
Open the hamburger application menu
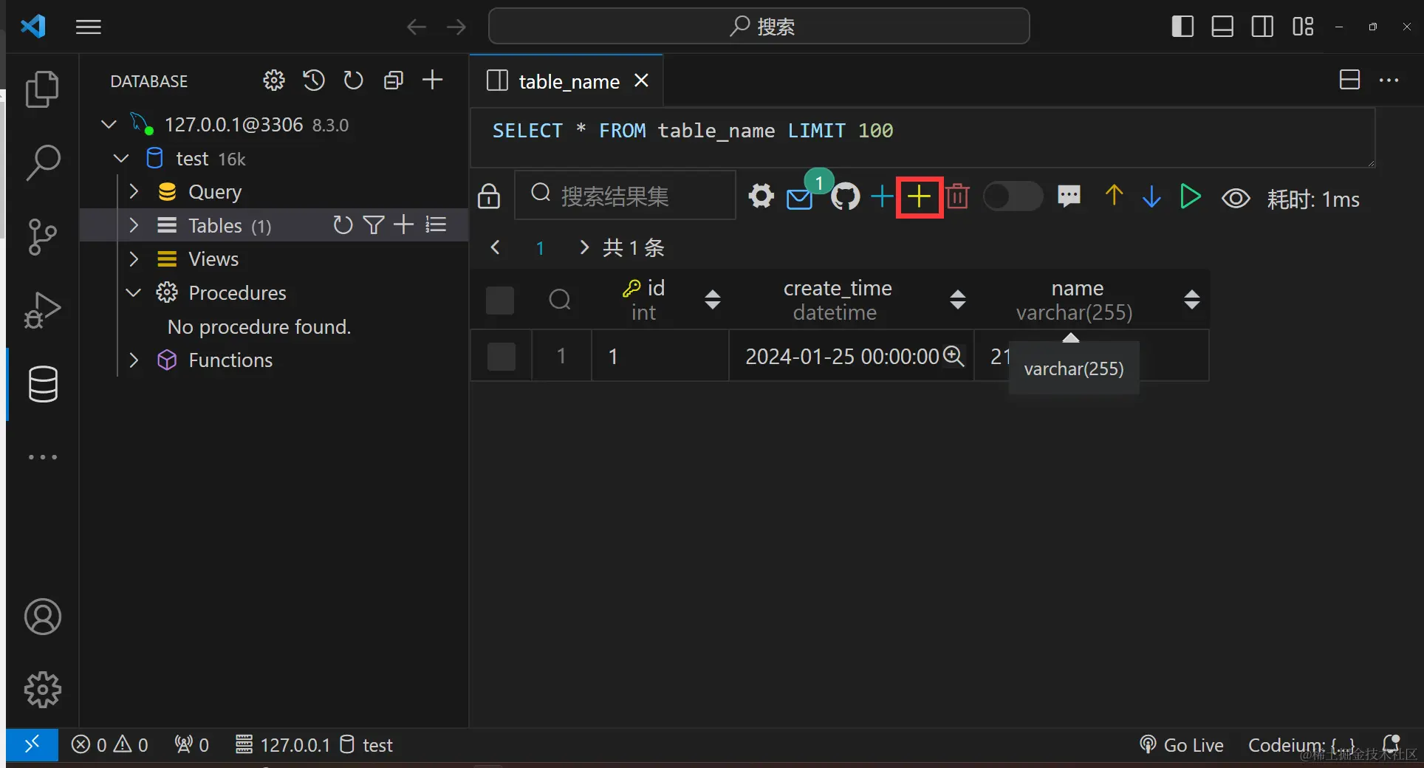(89, 27)
